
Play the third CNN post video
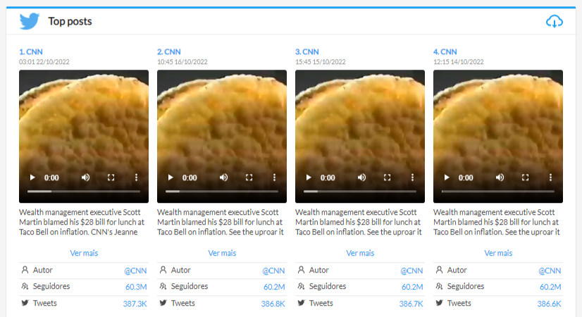tap(308, 178)
